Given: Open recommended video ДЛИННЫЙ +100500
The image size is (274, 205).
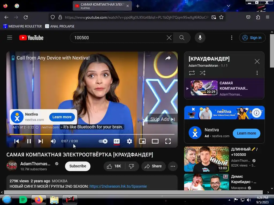Looking at the screenshot, I should 206,159.
